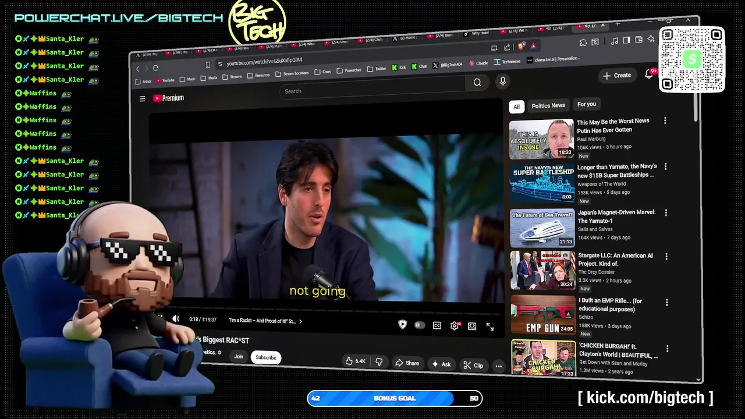The height and width of the screenshot is (419, 745).
Task: Open options for Putin worst news video
Action: 665,120
